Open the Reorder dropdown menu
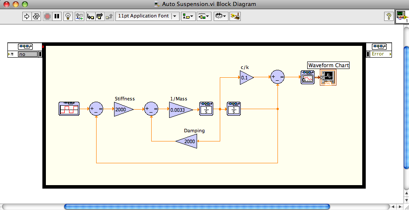The width and height of the screenshot is (409, 210). coord(221,17)
